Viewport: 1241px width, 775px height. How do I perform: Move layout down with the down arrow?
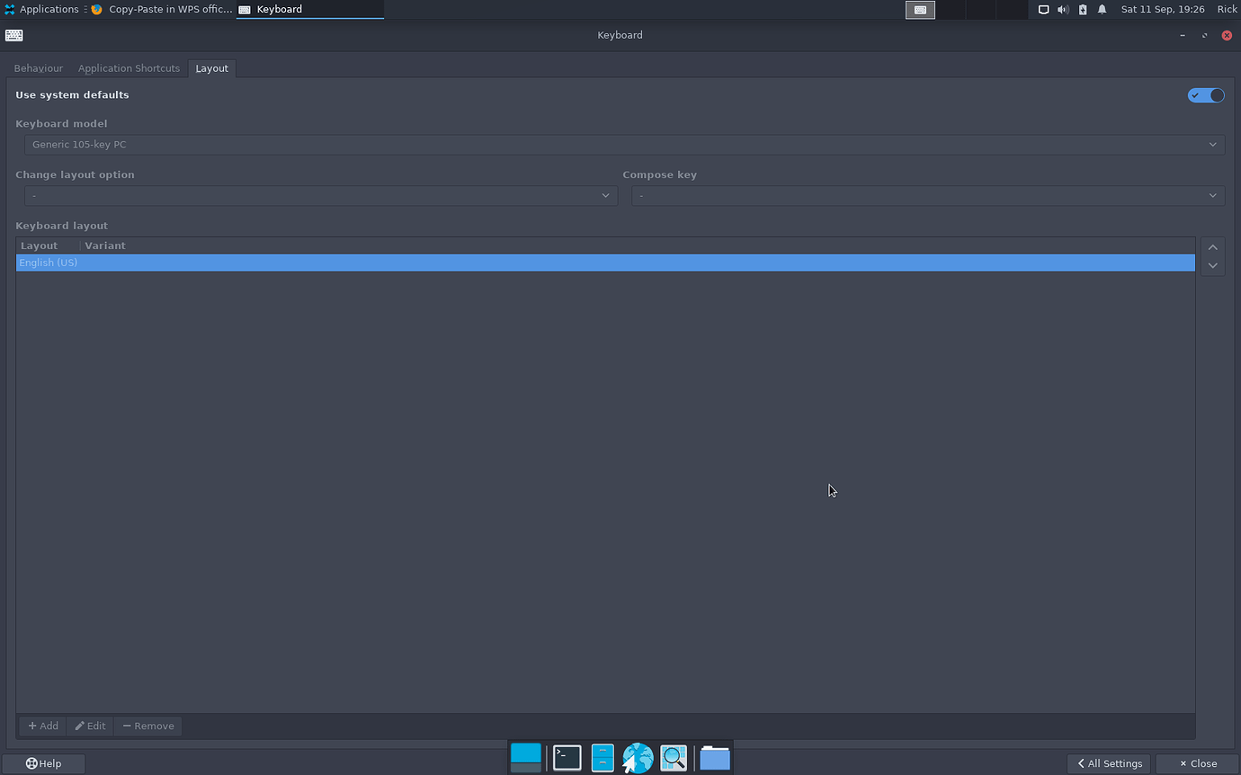pyautogui.click(x=1212, y=265)
